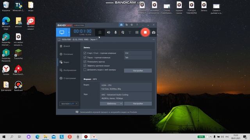Click the clock schedule icon in title bar

[132, 25]
